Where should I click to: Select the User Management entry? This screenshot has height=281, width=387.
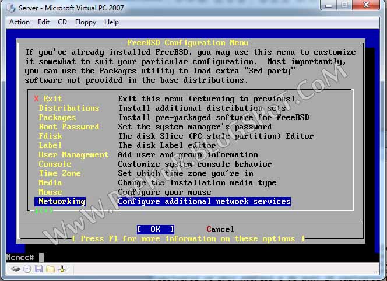[x=73, y=155]
